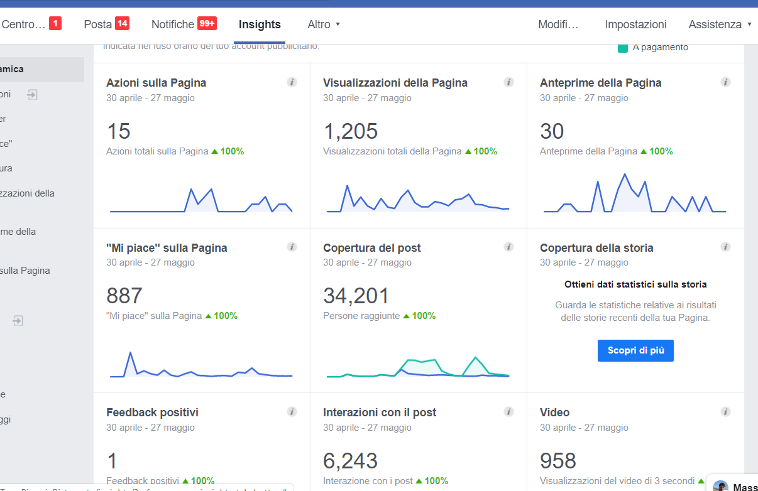758x491 pixels.
Task: Open the "Mi piace" sulla Pagina card title
Action: pos(167,248)
